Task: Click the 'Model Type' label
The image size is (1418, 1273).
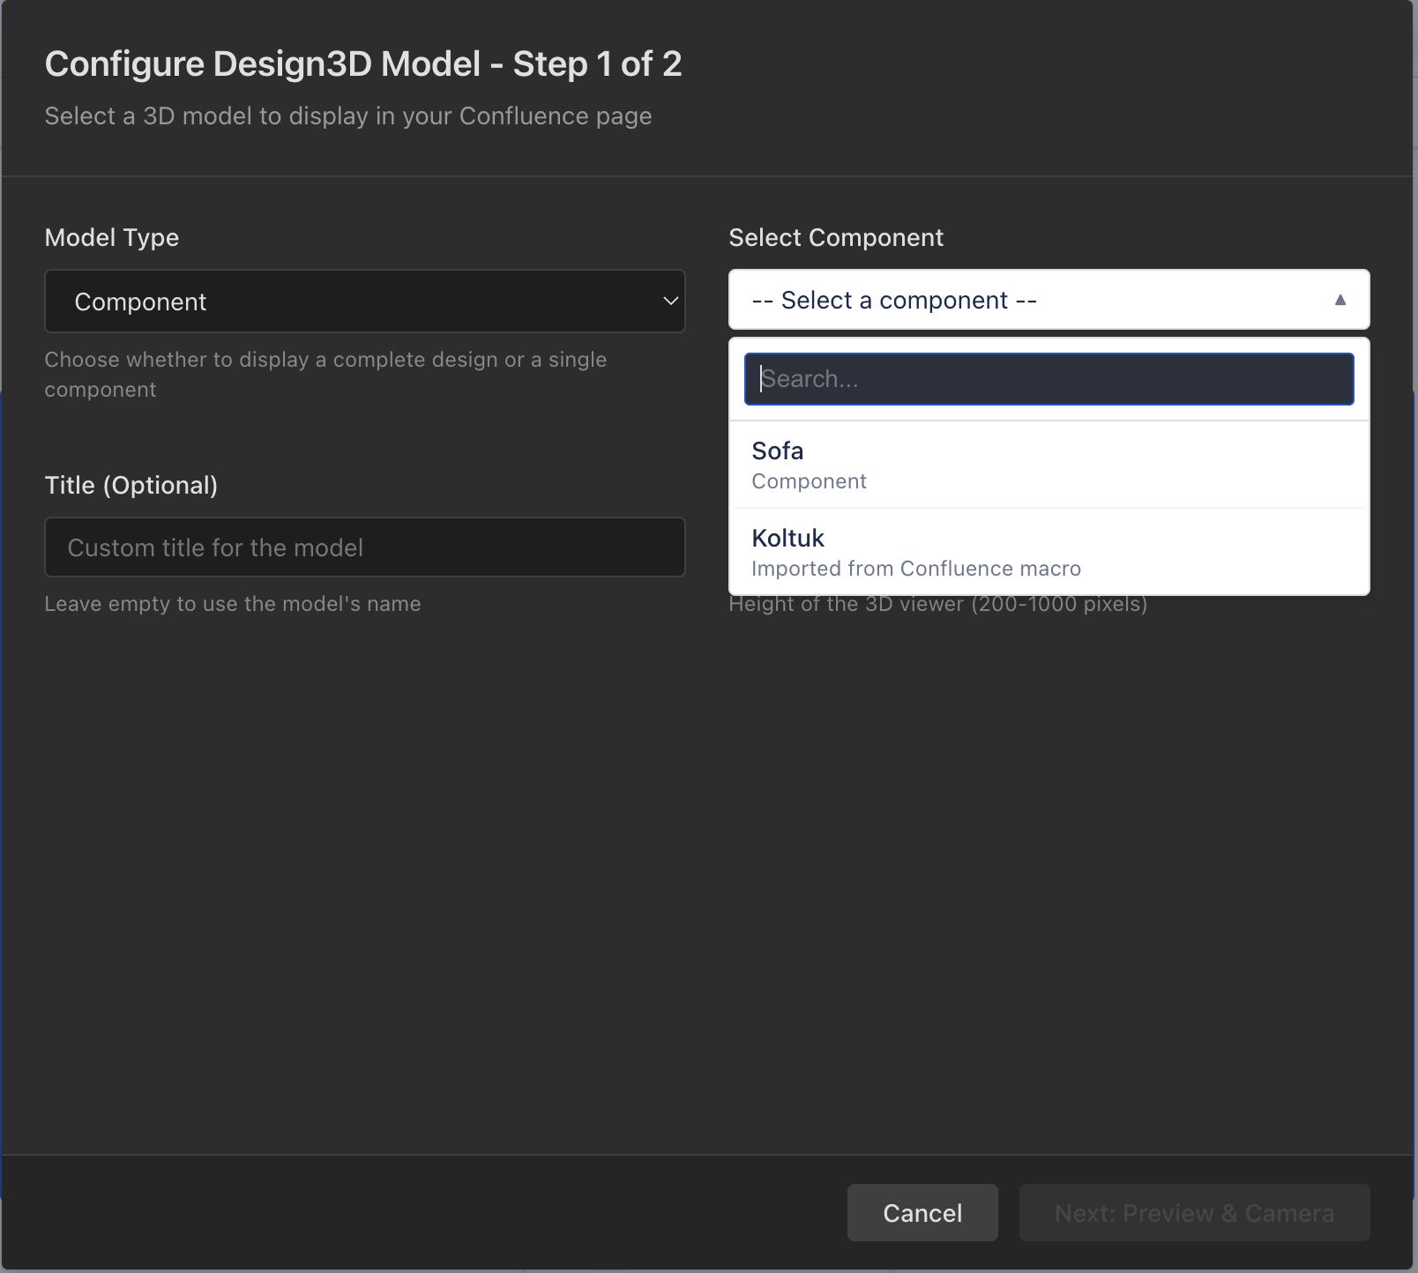Action: tap(111, 236)
